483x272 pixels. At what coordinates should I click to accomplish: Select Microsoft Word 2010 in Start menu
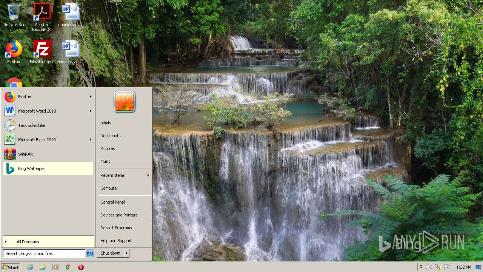pos(48,111)
